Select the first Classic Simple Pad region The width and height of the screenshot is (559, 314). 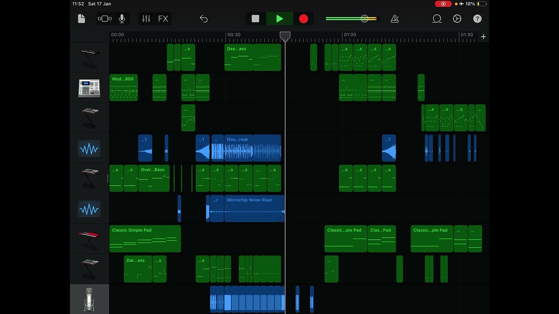pyautogui.click(x=145, y=239)
